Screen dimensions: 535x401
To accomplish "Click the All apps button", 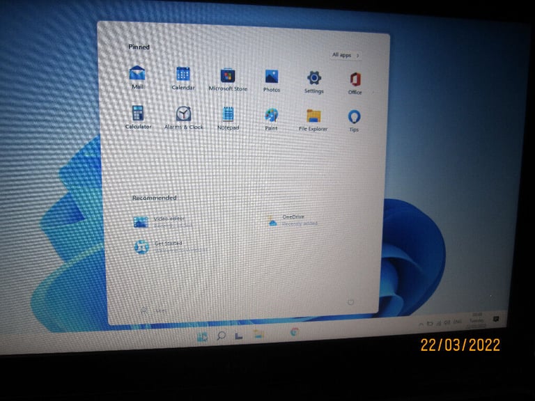I will pos(346,55).
